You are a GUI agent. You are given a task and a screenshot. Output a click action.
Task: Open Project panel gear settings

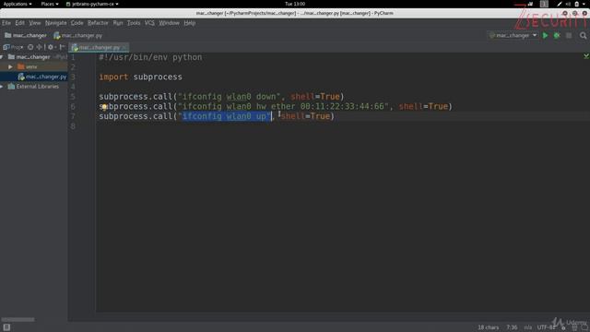[x=51, y=47]
